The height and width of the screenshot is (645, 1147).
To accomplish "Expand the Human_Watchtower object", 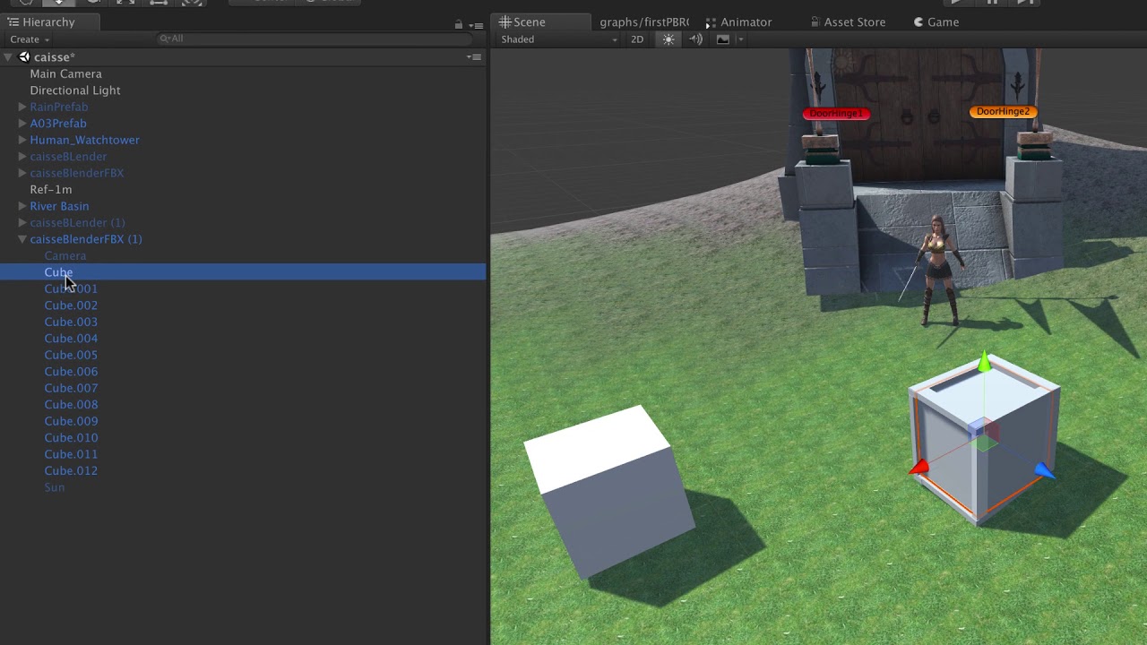I will coord(22,140).
